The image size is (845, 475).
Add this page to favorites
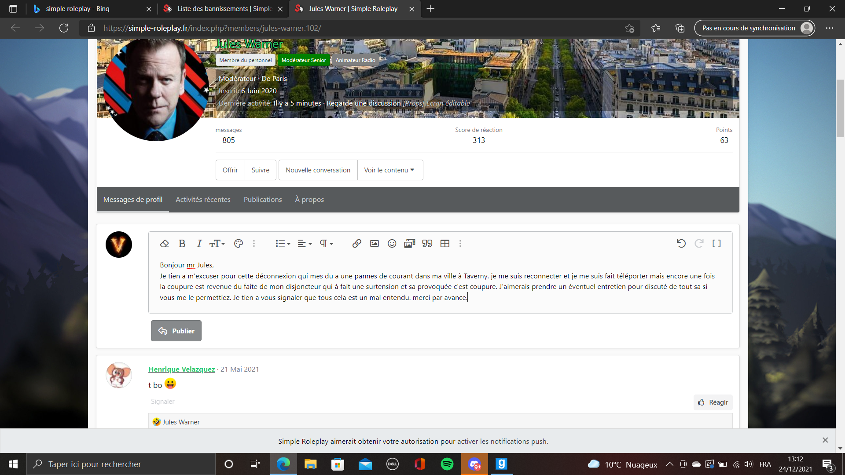point(629,28)
